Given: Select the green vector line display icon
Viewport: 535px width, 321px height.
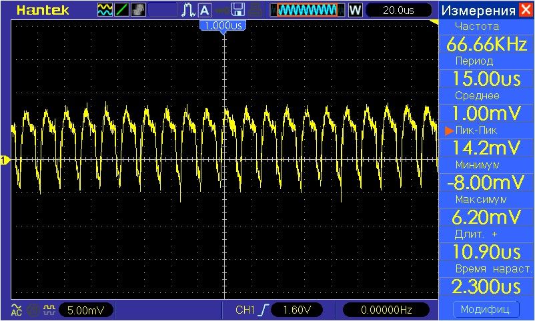Looking at the screenshot, I should click(122, 10).
